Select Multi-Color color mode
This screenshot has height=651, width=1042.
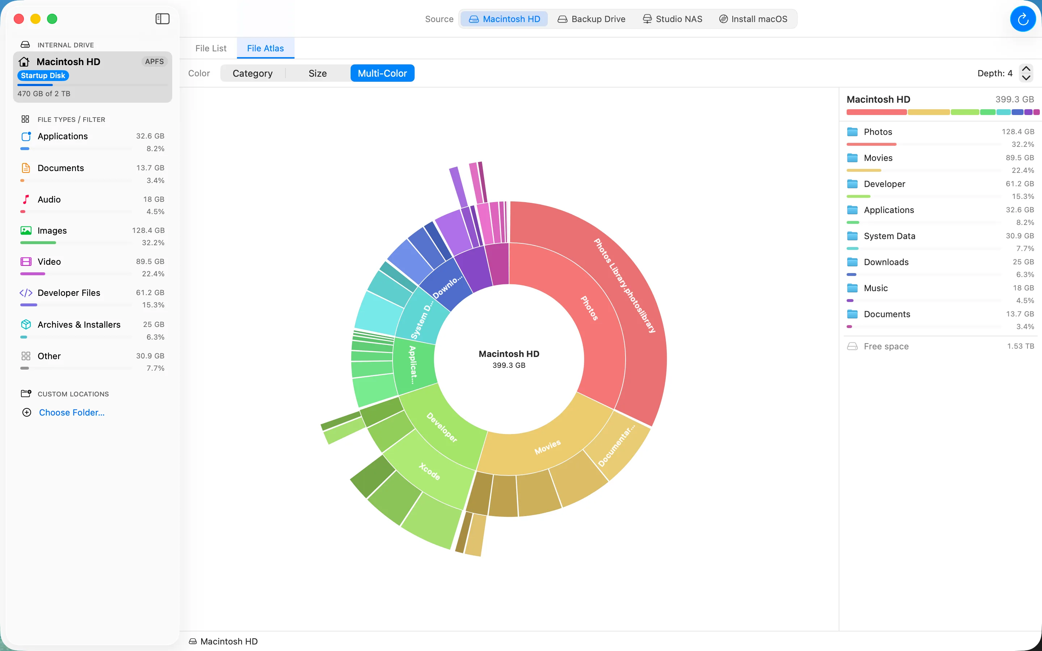tap(382, 73)
